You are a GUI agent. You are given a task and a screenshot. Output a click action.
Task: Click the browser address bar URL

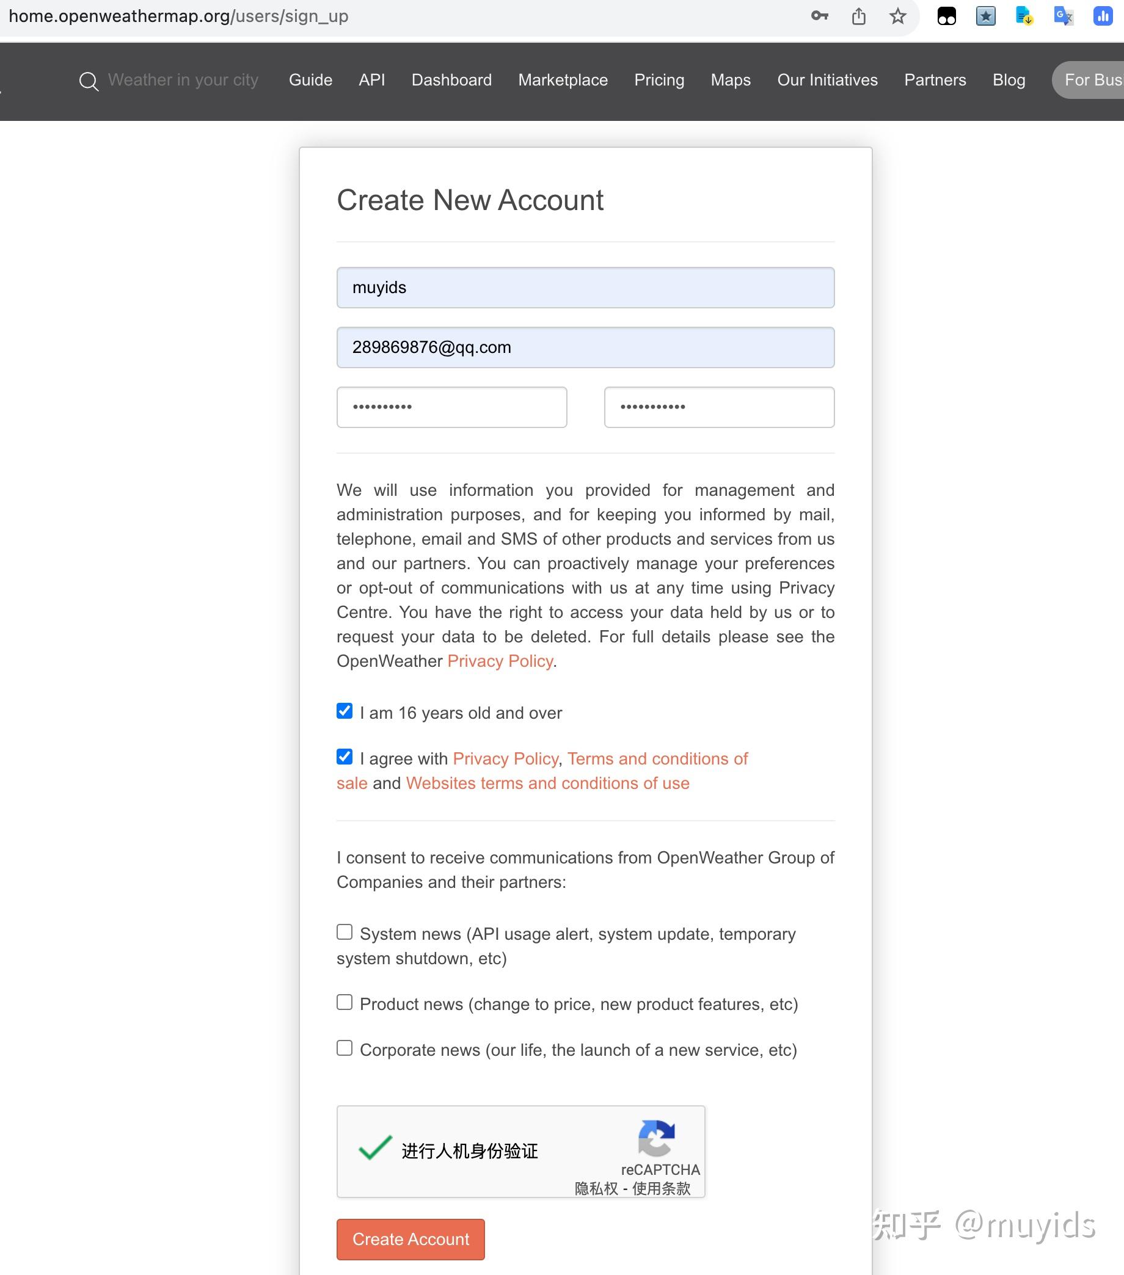[x=178, y=16]
